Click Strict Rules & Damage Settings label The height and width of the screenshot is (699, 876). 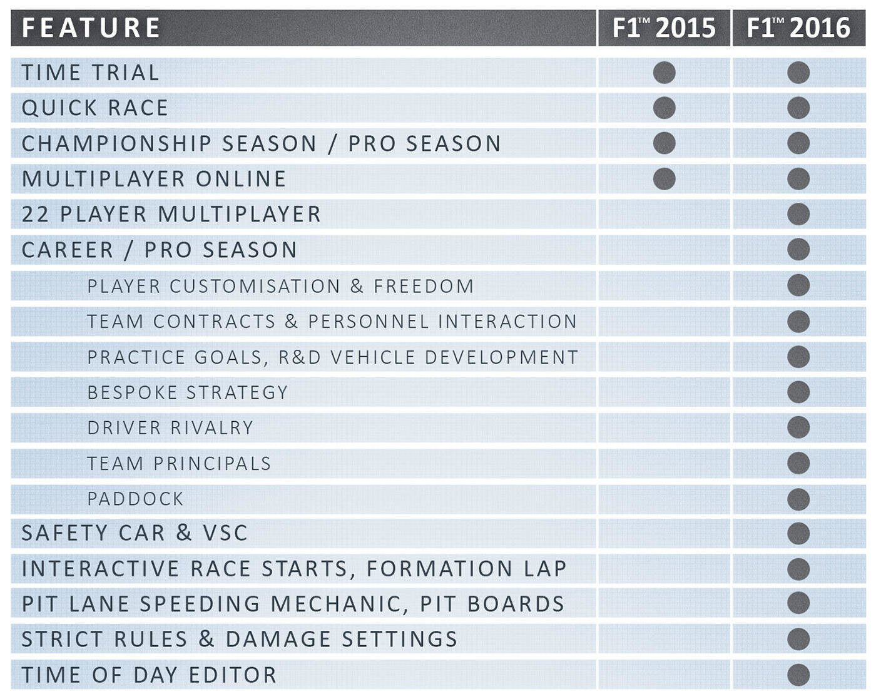coord(240,640)
